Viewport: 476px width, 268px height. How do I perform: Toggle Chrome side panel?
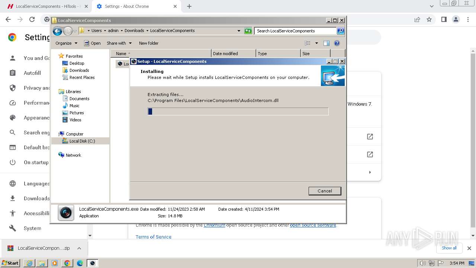[444, 19]
